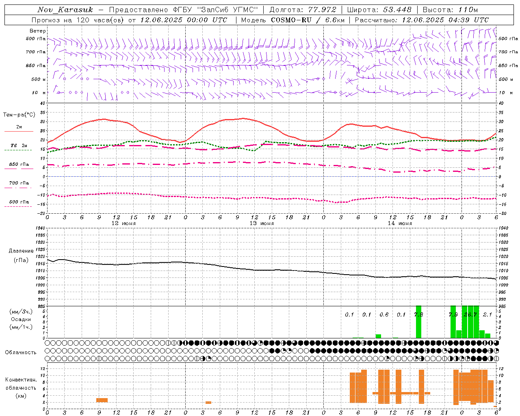Click the 2.1 precipitation amount
520x416 pixels.
(487, 315)
